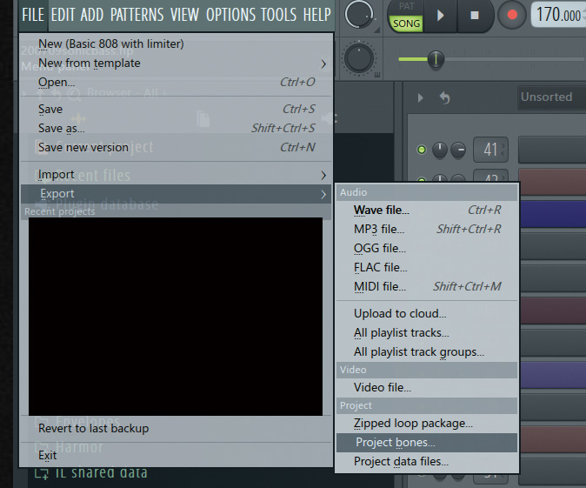Screen dimensions: 586x488
Task: Export a Video file...
Action: coord(427,387)
